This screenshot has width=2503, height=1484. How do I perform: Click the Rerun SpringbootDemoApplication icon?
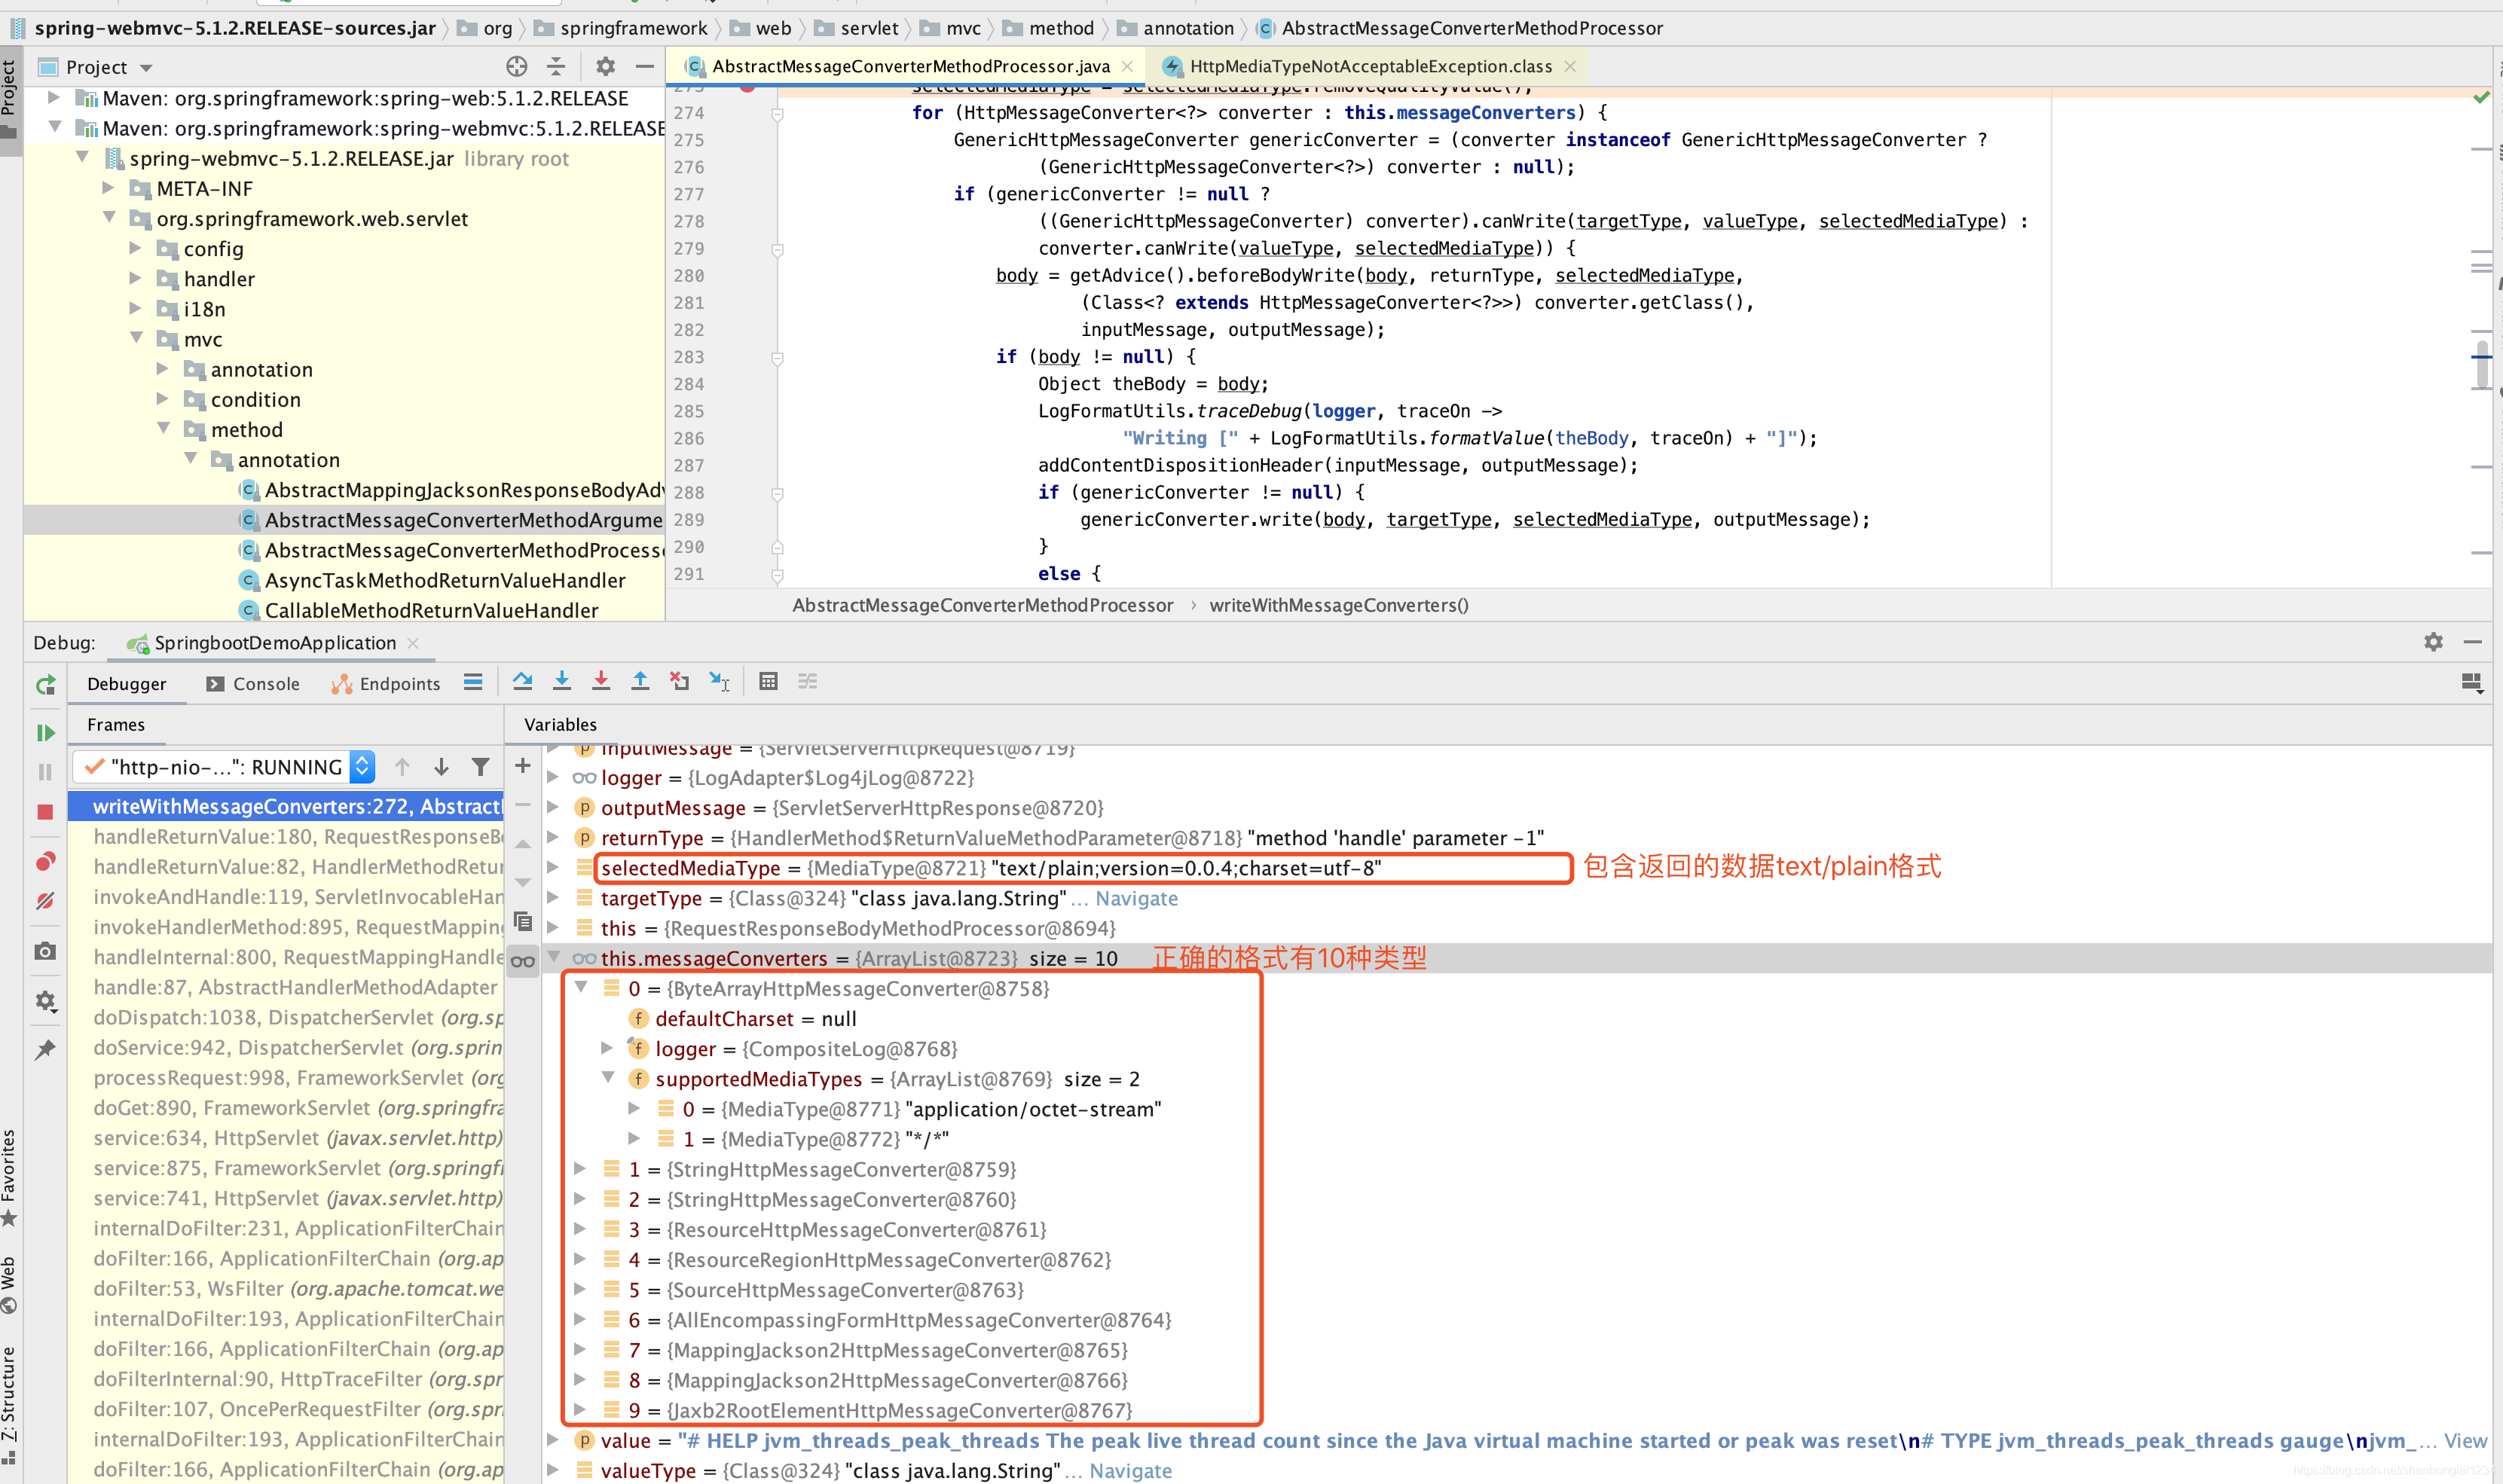[45, 685]
